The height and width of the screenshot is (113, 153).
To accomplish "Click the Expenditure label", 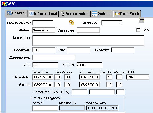I will click(20, 57).
